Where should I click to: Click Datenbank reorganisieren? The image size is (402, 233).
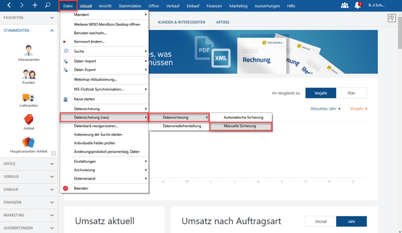tap(104, 126)
